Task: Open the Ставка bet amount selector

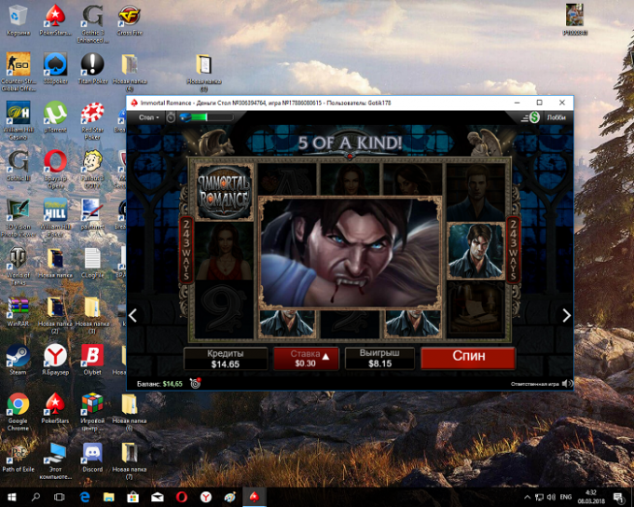Action: coord(306,358)
